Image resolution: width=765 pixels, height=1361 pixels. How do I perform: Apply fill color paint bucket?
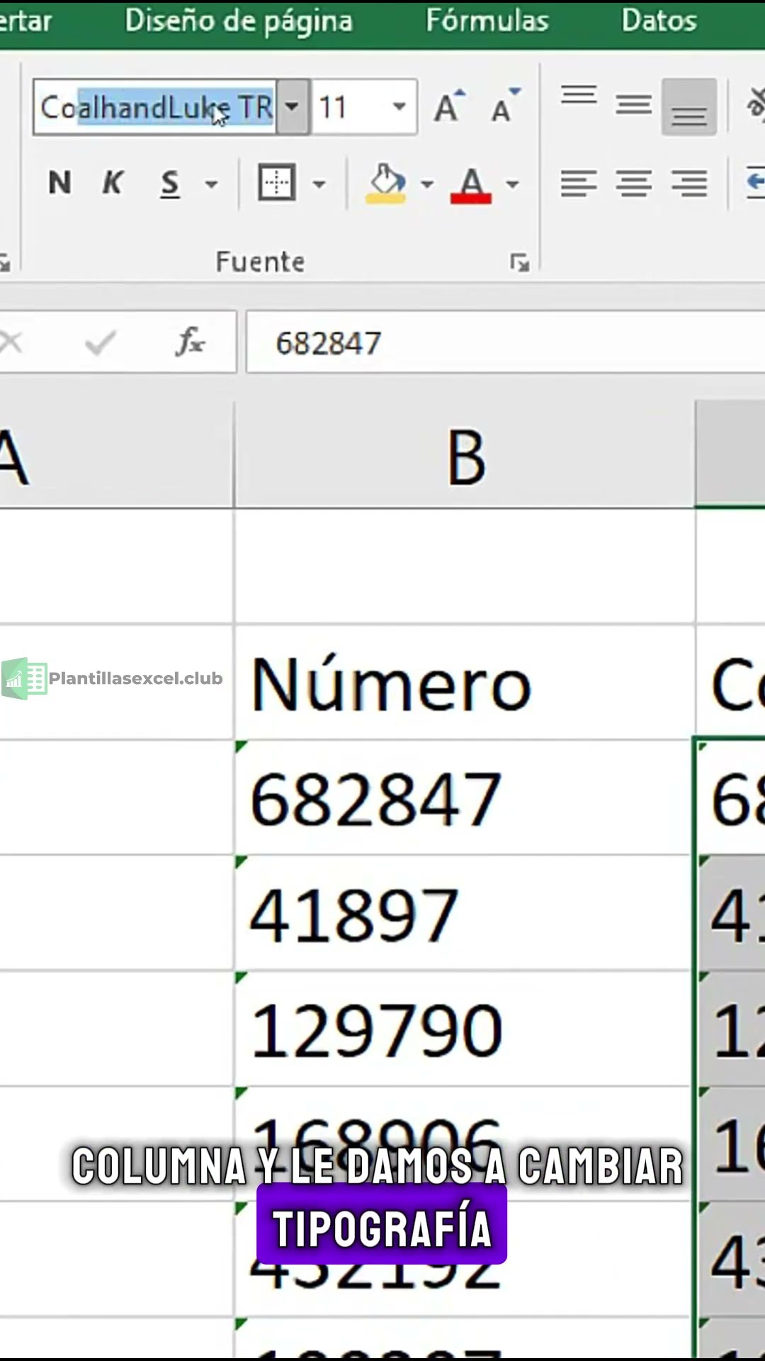(386, 184)
